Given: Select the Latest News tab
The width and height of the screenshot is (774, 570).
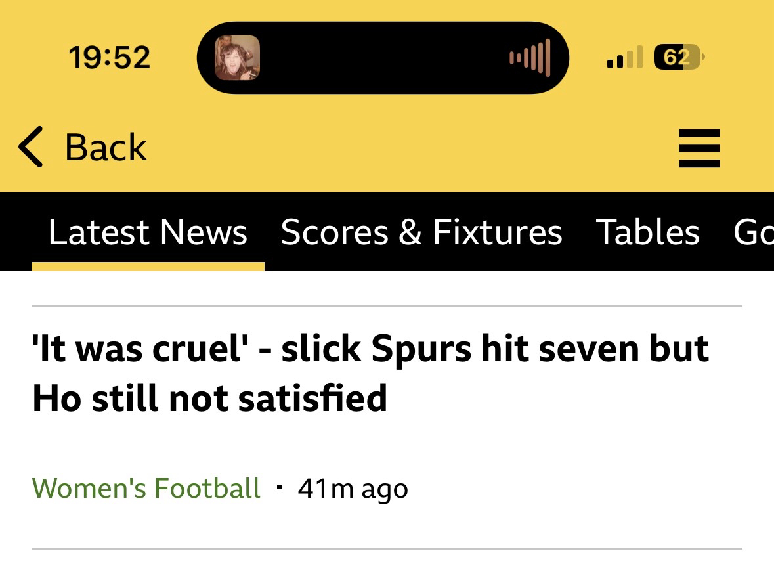Looking at the screenshot, I should 148,232.
